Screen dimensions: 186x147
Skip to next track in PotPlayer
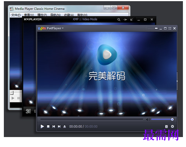pos(59,126)
